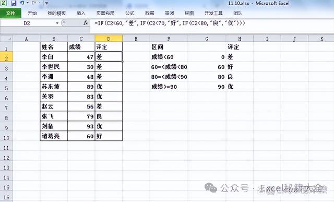Screen dimensions: 334x202
Task: Click the 成绩 header cell in column C
Action: pos(81,47)
